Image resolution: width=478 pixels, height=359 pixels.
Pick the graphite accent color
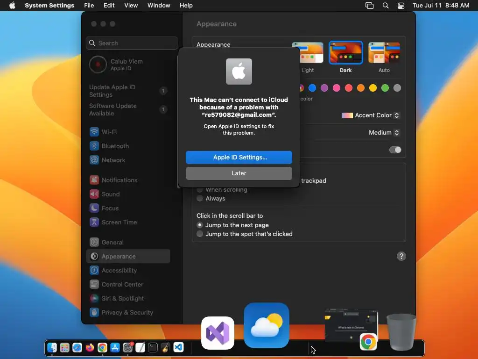tap(397, 88)
